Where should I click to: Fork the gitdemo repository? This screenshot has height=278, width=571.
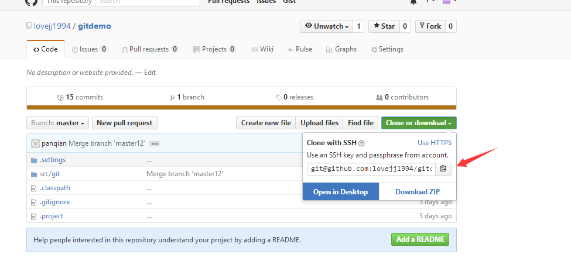point(430,26)
